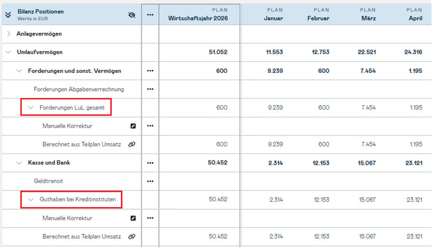Select Forderungen Abgabenverrechnung row
This screenshot has height=251, width=433.
[79, 90]
